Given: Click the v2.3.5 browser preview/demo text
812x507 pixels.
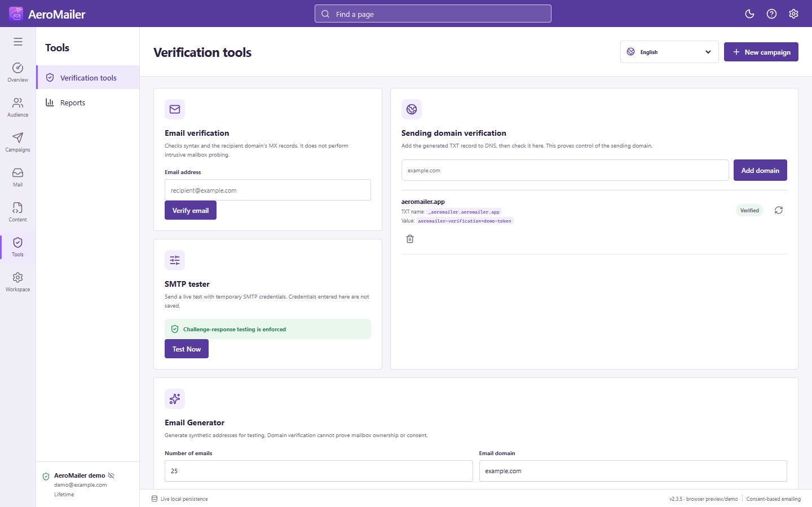Looking at the screenshot, I should [703, 499].
